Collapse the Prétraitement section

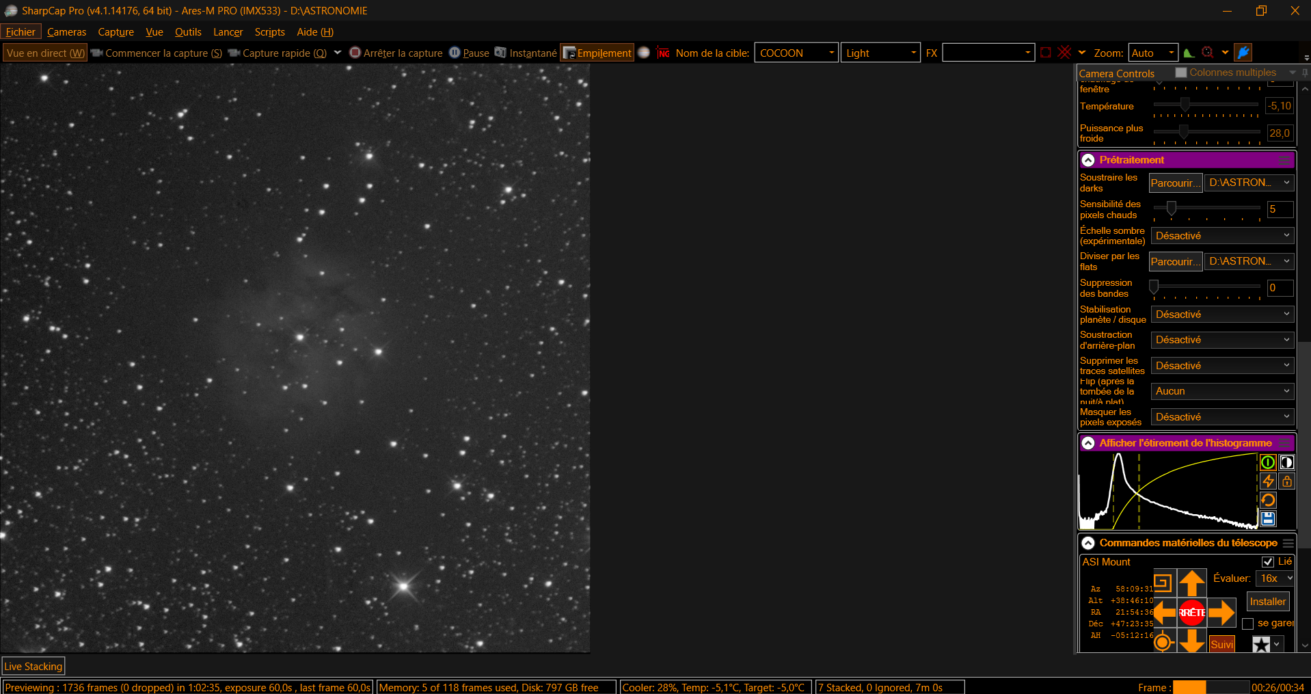coord(1088,160)
